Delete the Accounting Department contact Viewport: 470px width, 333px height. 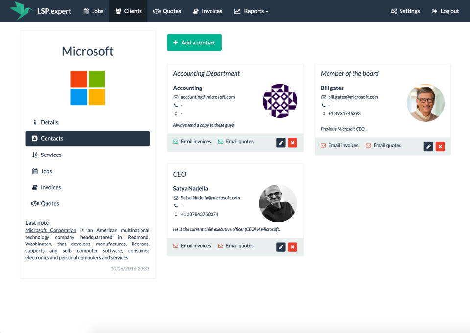[292, 142]
